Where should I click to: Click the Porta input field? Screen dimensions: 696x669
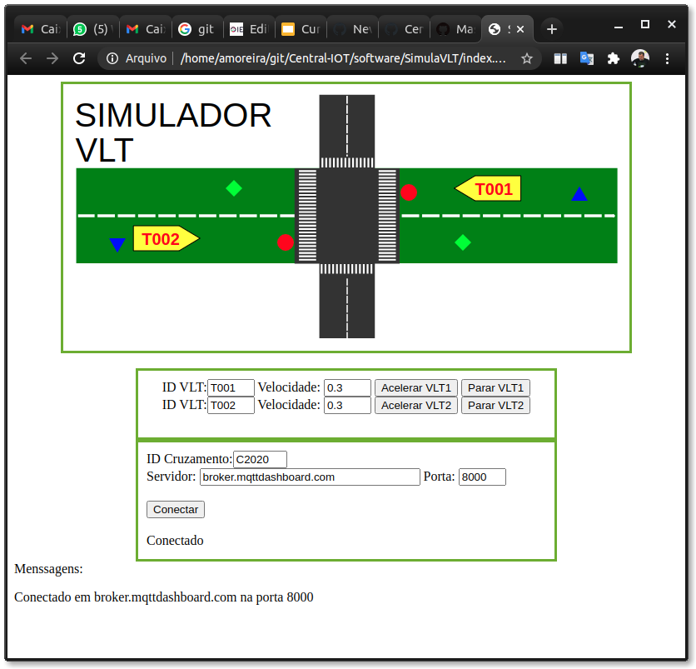point(482,477)
